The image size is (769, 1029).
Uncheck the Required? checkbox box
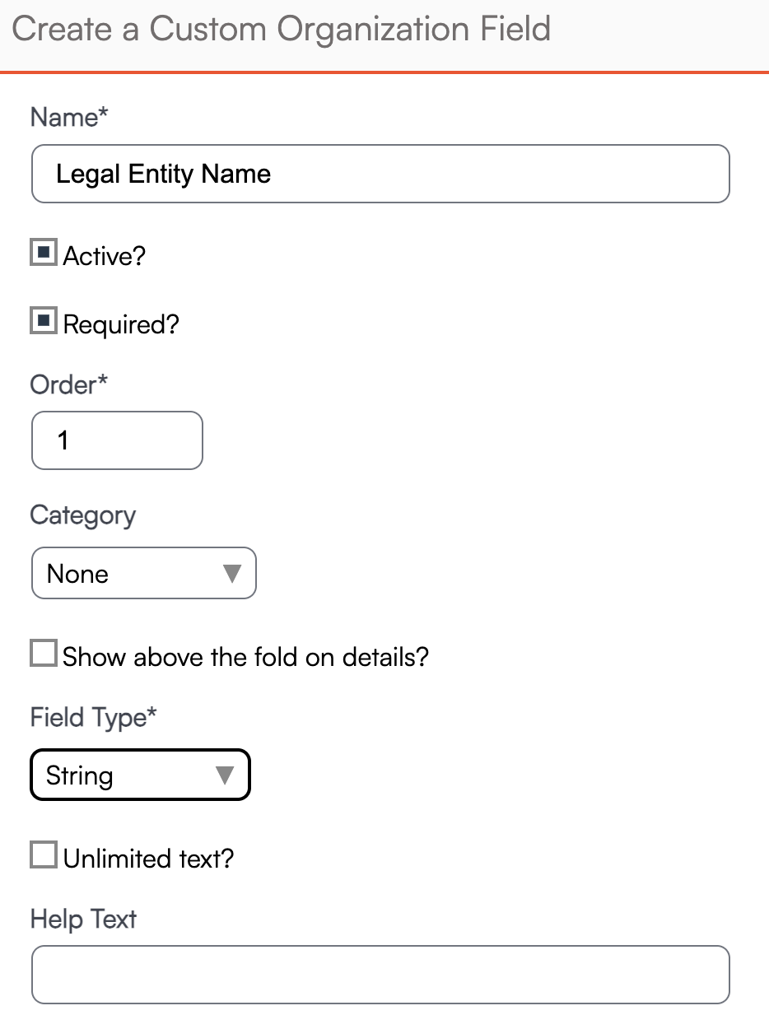(44, 321)
